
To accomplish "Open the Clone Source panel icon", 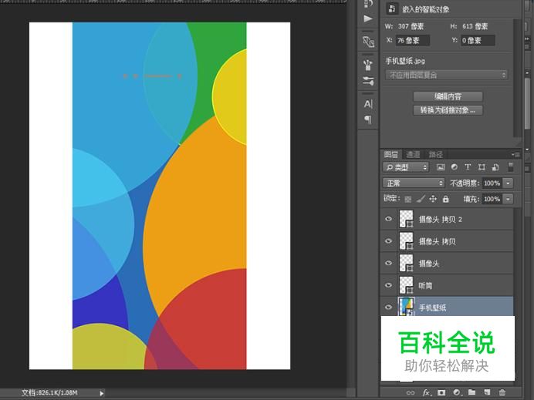I will pos(368,42).
